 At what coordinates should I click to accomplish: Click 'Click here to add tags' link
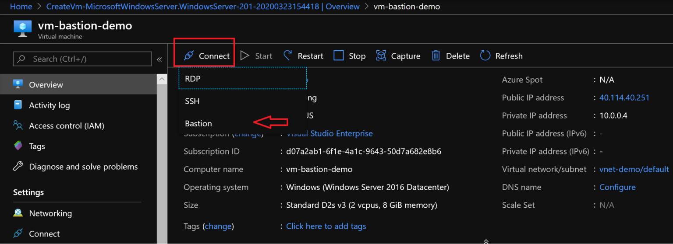coord(326,226)
